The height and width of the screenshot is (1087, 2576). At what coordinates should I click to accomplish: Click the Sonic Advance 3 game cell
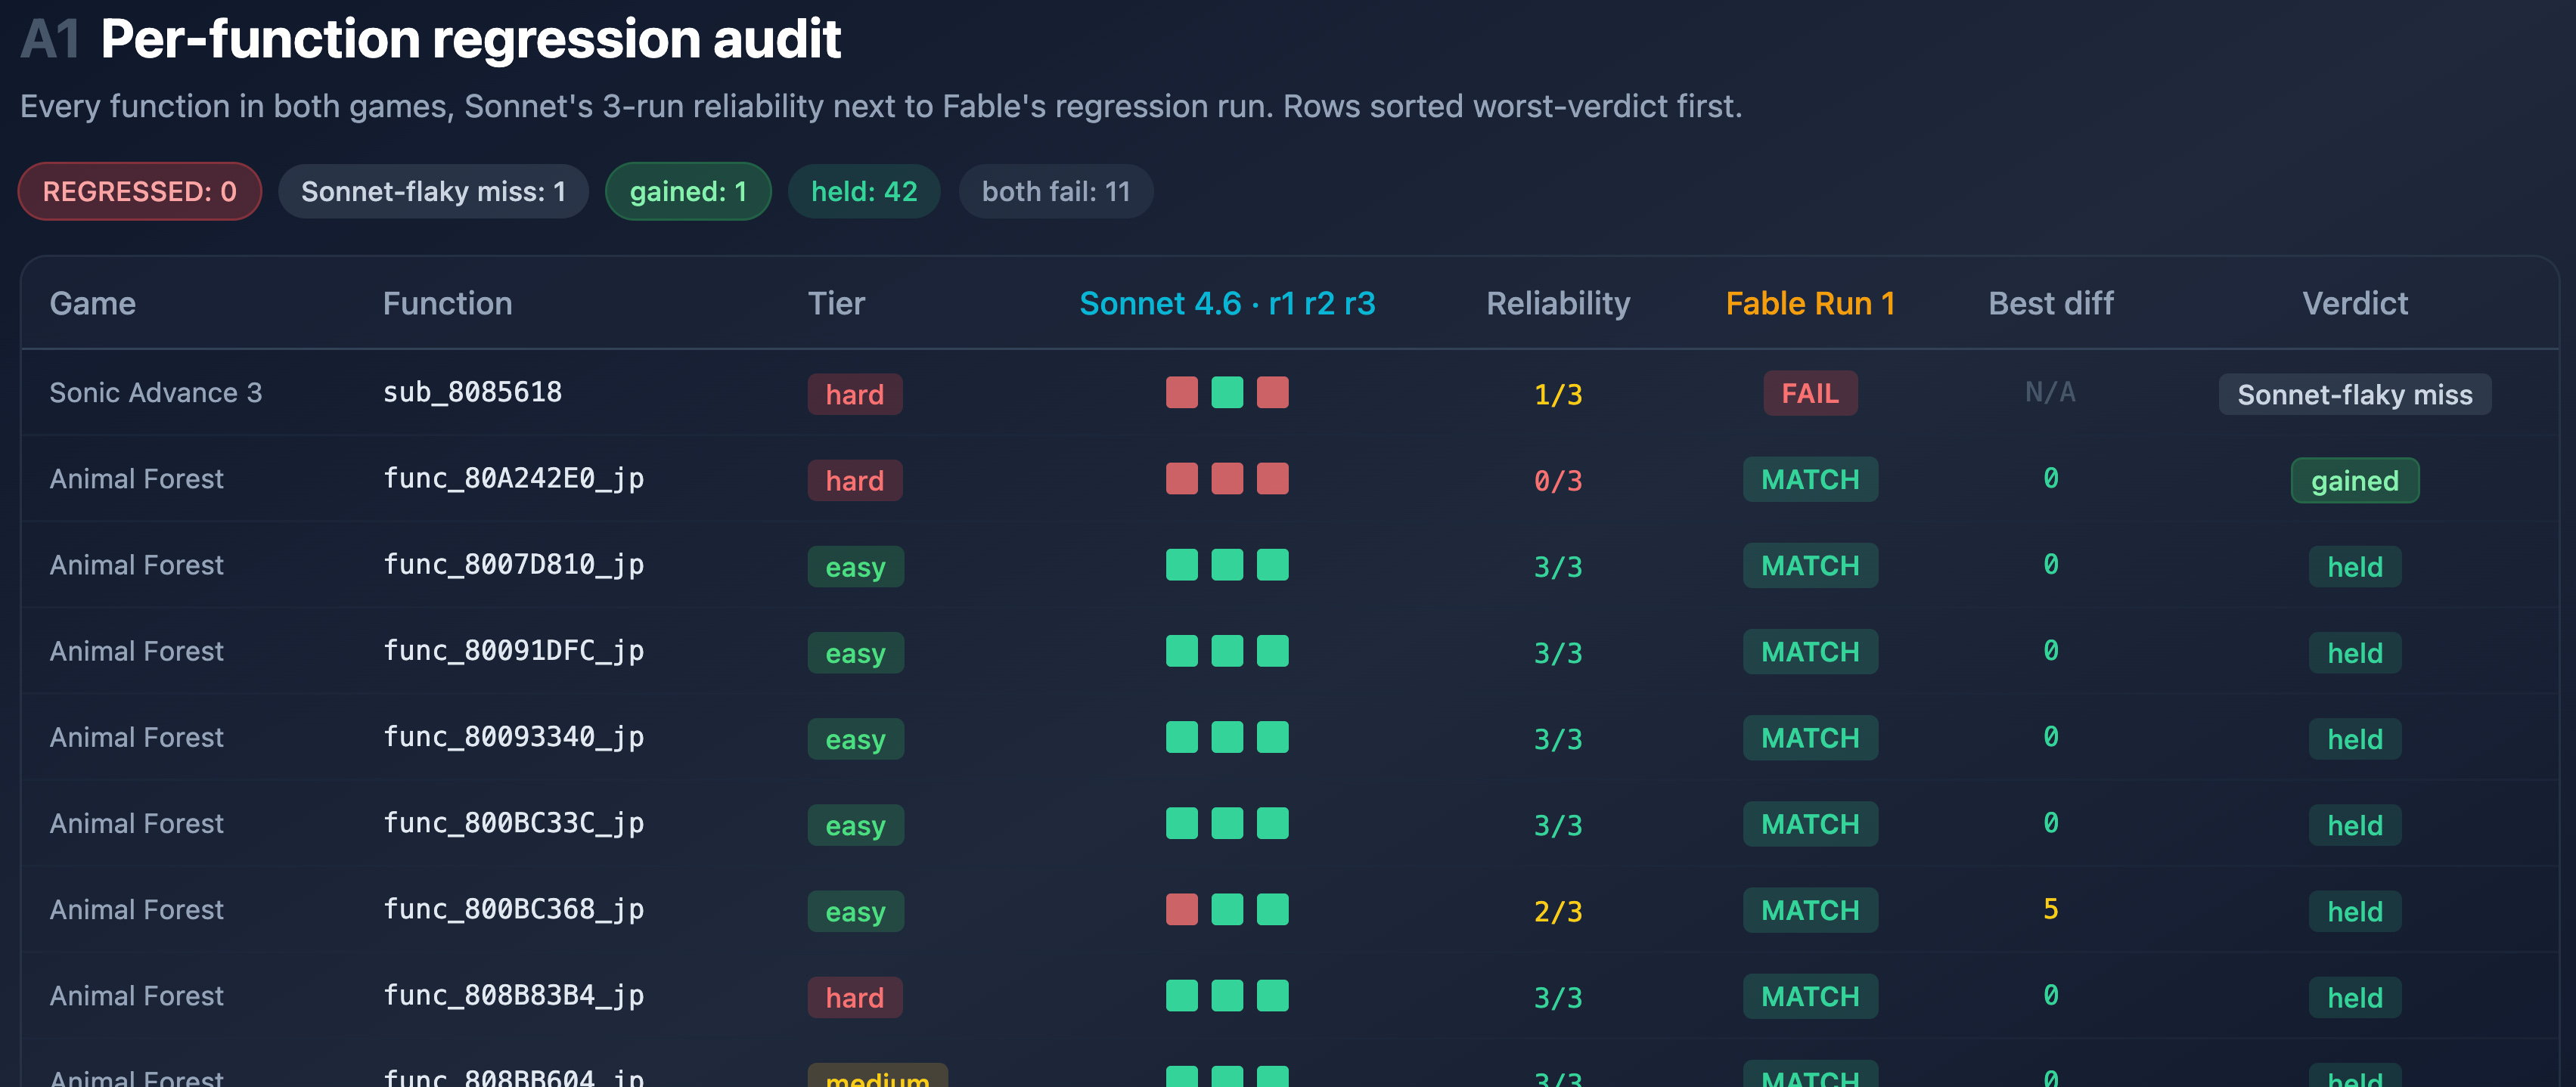(x=155, y=392)
